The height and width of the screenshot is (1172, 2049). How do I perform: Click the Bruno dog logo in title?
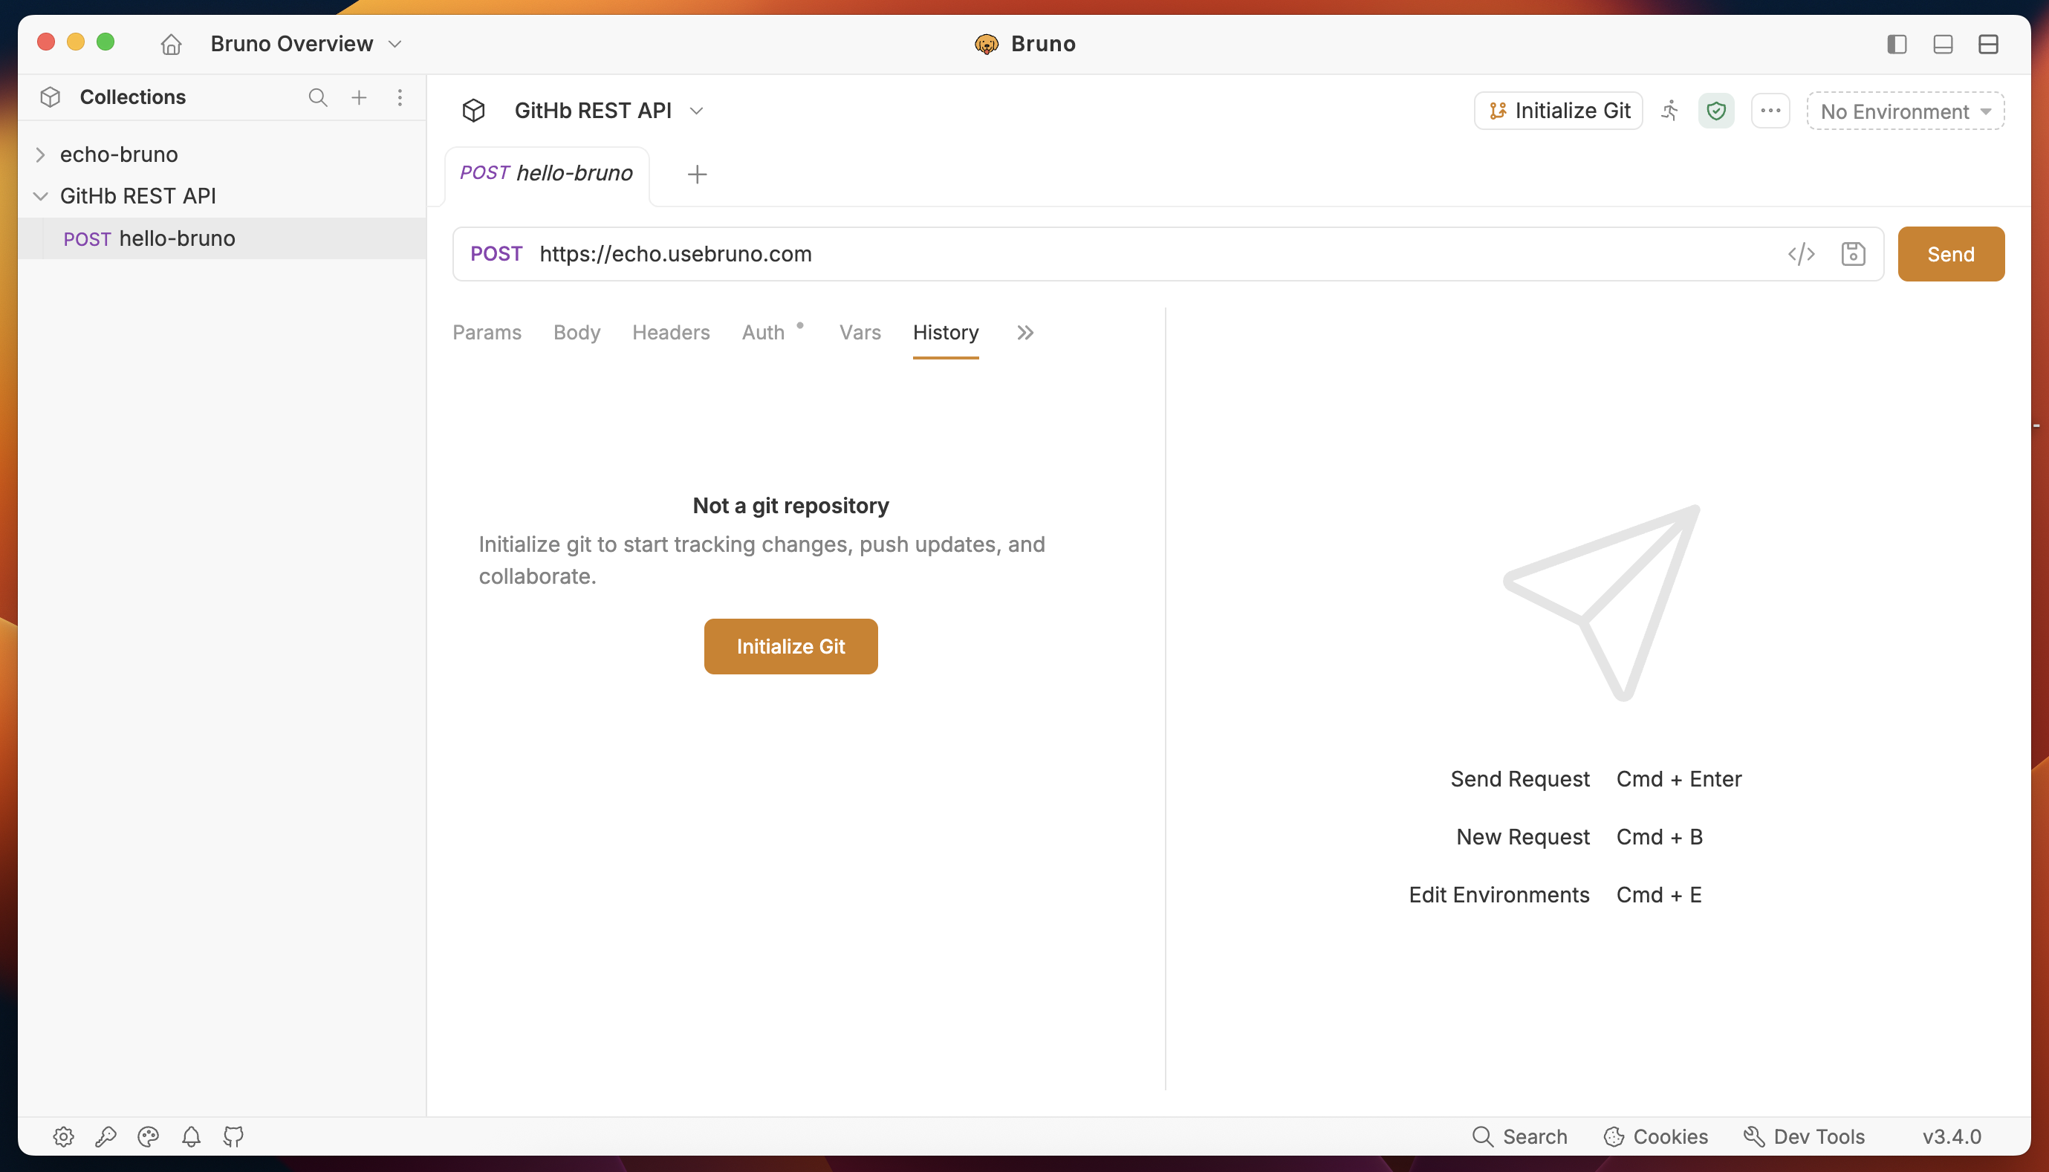(x=987, y=44)
